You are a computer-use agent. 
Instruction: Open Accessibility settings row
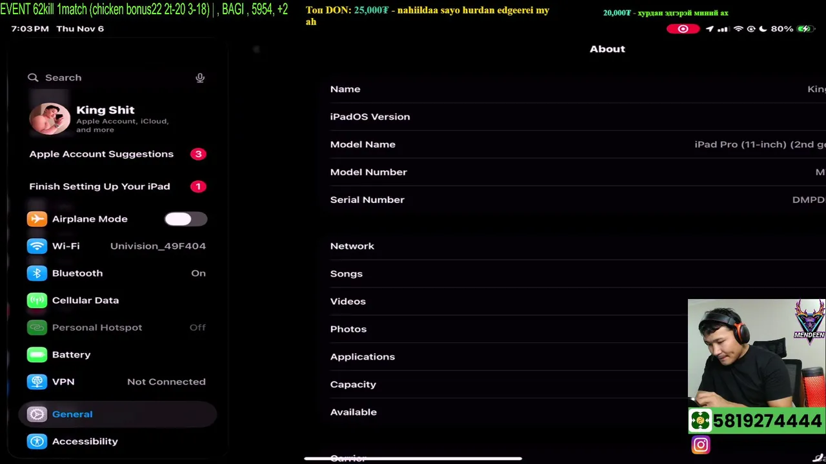coord(117,441)
